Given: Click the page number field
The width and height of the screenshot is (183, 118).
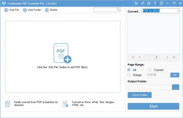Looking at the screenshot, I should [150, 58].
